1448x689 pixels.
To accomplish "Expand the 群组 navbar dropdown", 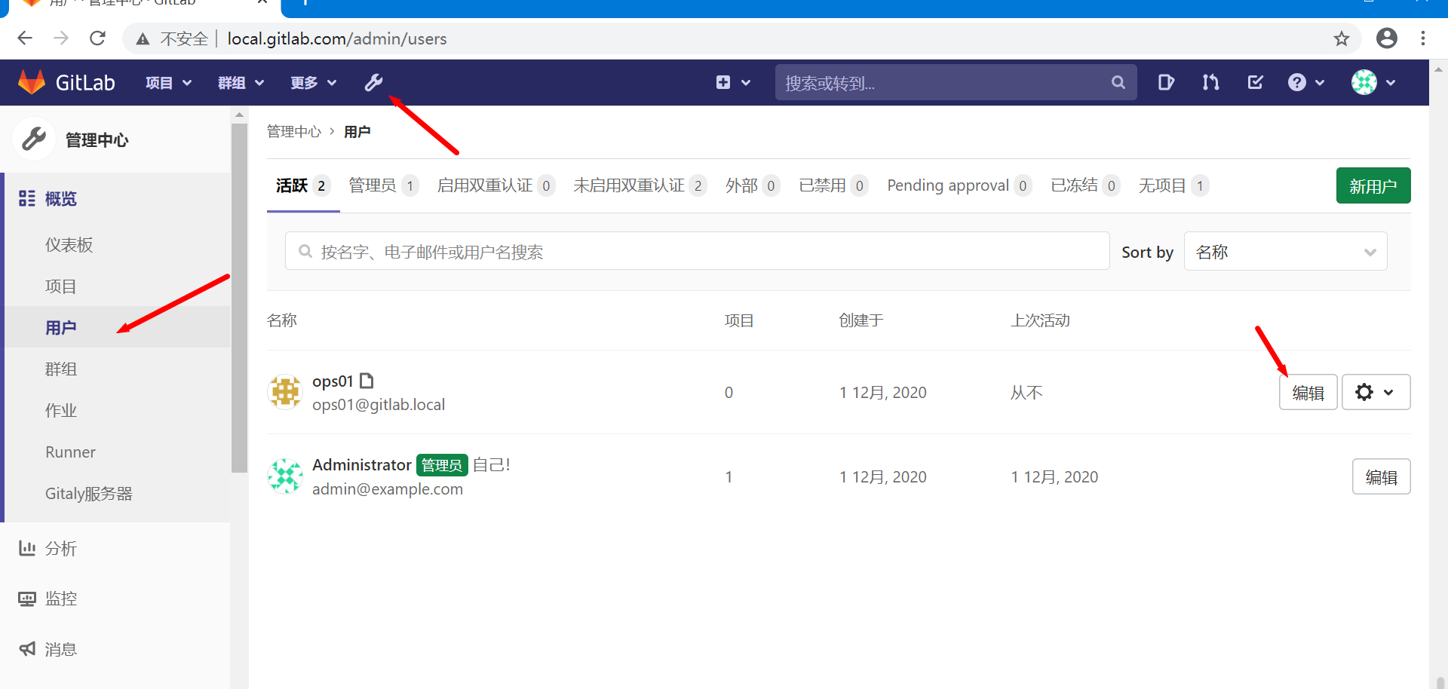I will coord(241,83).
